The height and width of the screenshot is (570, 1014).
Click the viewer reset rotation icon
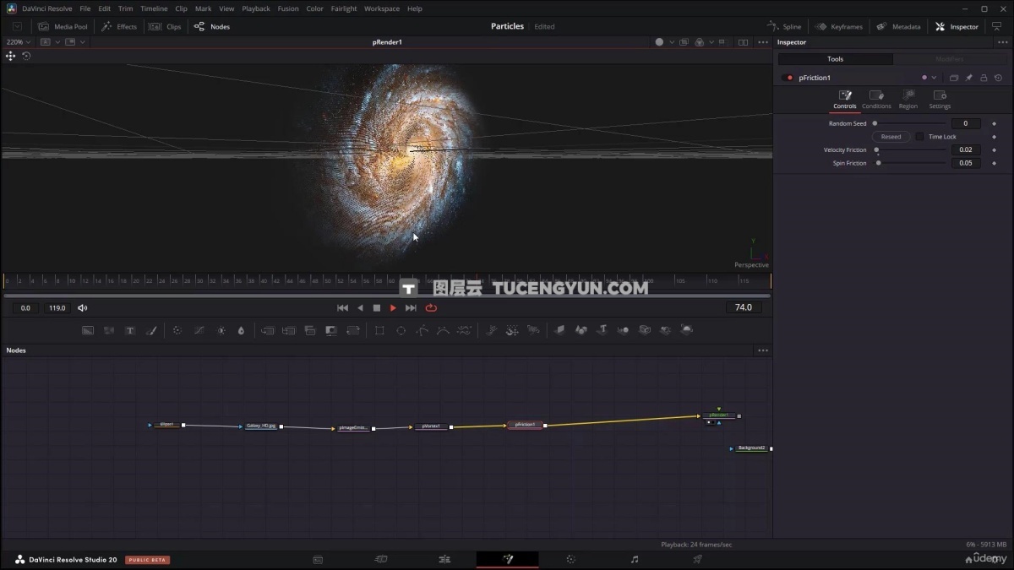click(26, 56)
